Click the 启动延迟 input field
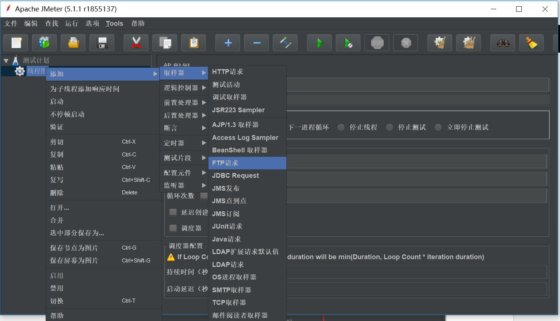Image resolution: width=560 pixels, height=321 pixels. [416, 289]
